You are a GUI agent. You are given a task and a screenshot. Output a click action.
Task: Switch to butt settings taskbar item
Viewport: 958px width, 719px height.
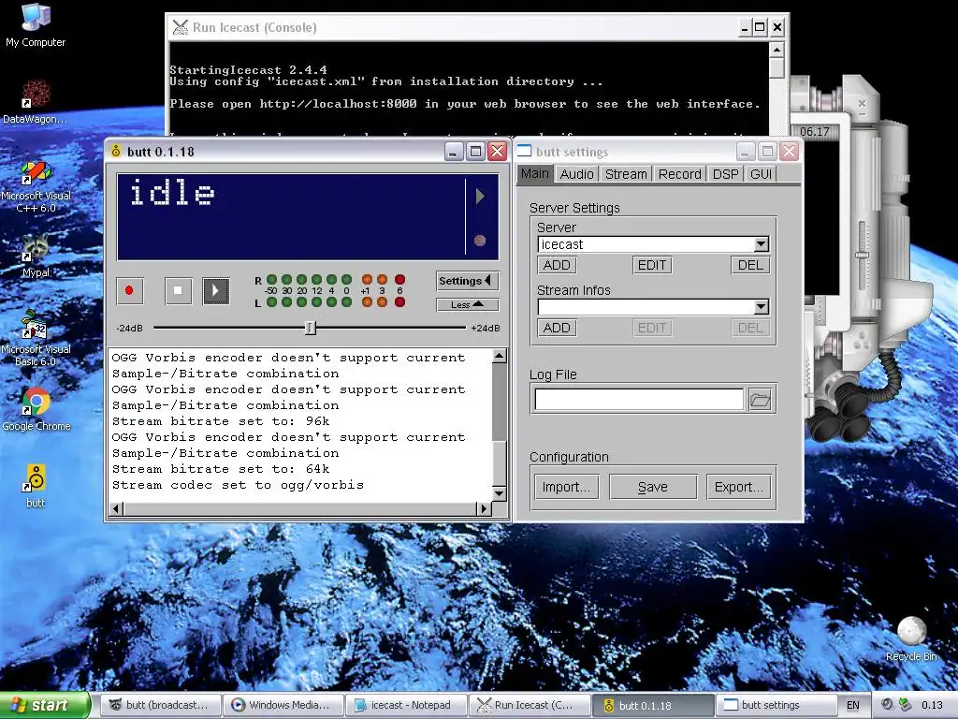point(775,705)
